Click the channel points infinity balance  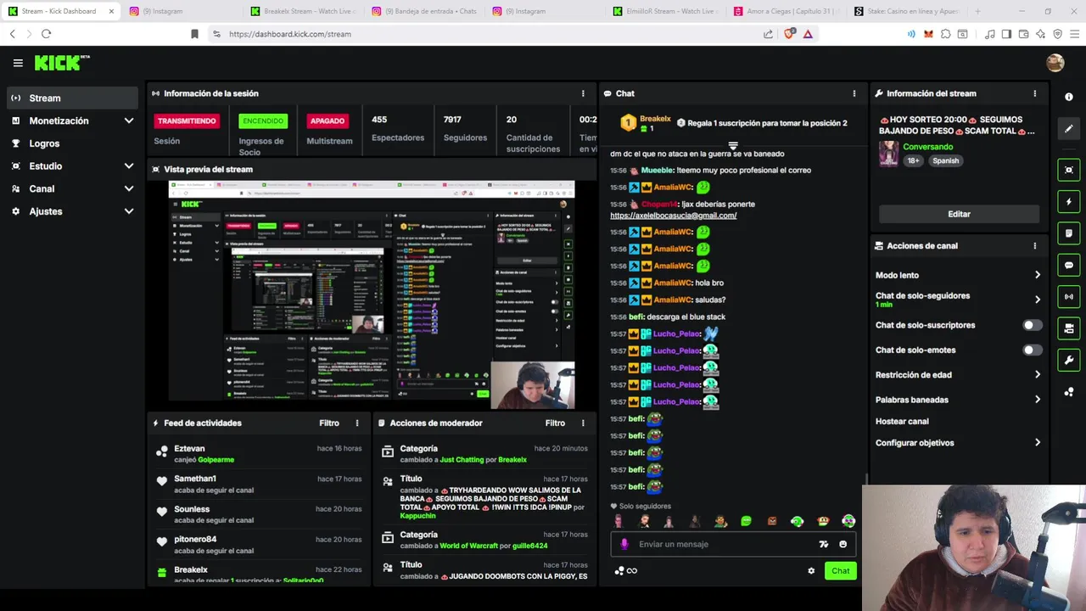point(625,570)
